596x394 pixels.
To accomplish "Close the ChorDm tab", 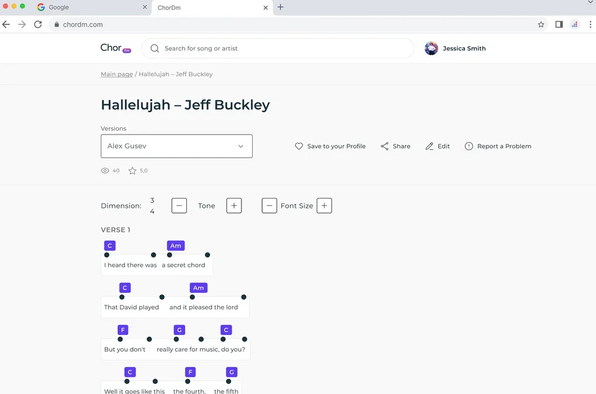I will click(x=265, y=7).
